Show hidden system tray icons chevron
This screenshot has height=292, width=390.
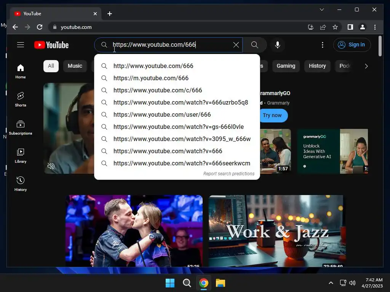pos(331,283)
